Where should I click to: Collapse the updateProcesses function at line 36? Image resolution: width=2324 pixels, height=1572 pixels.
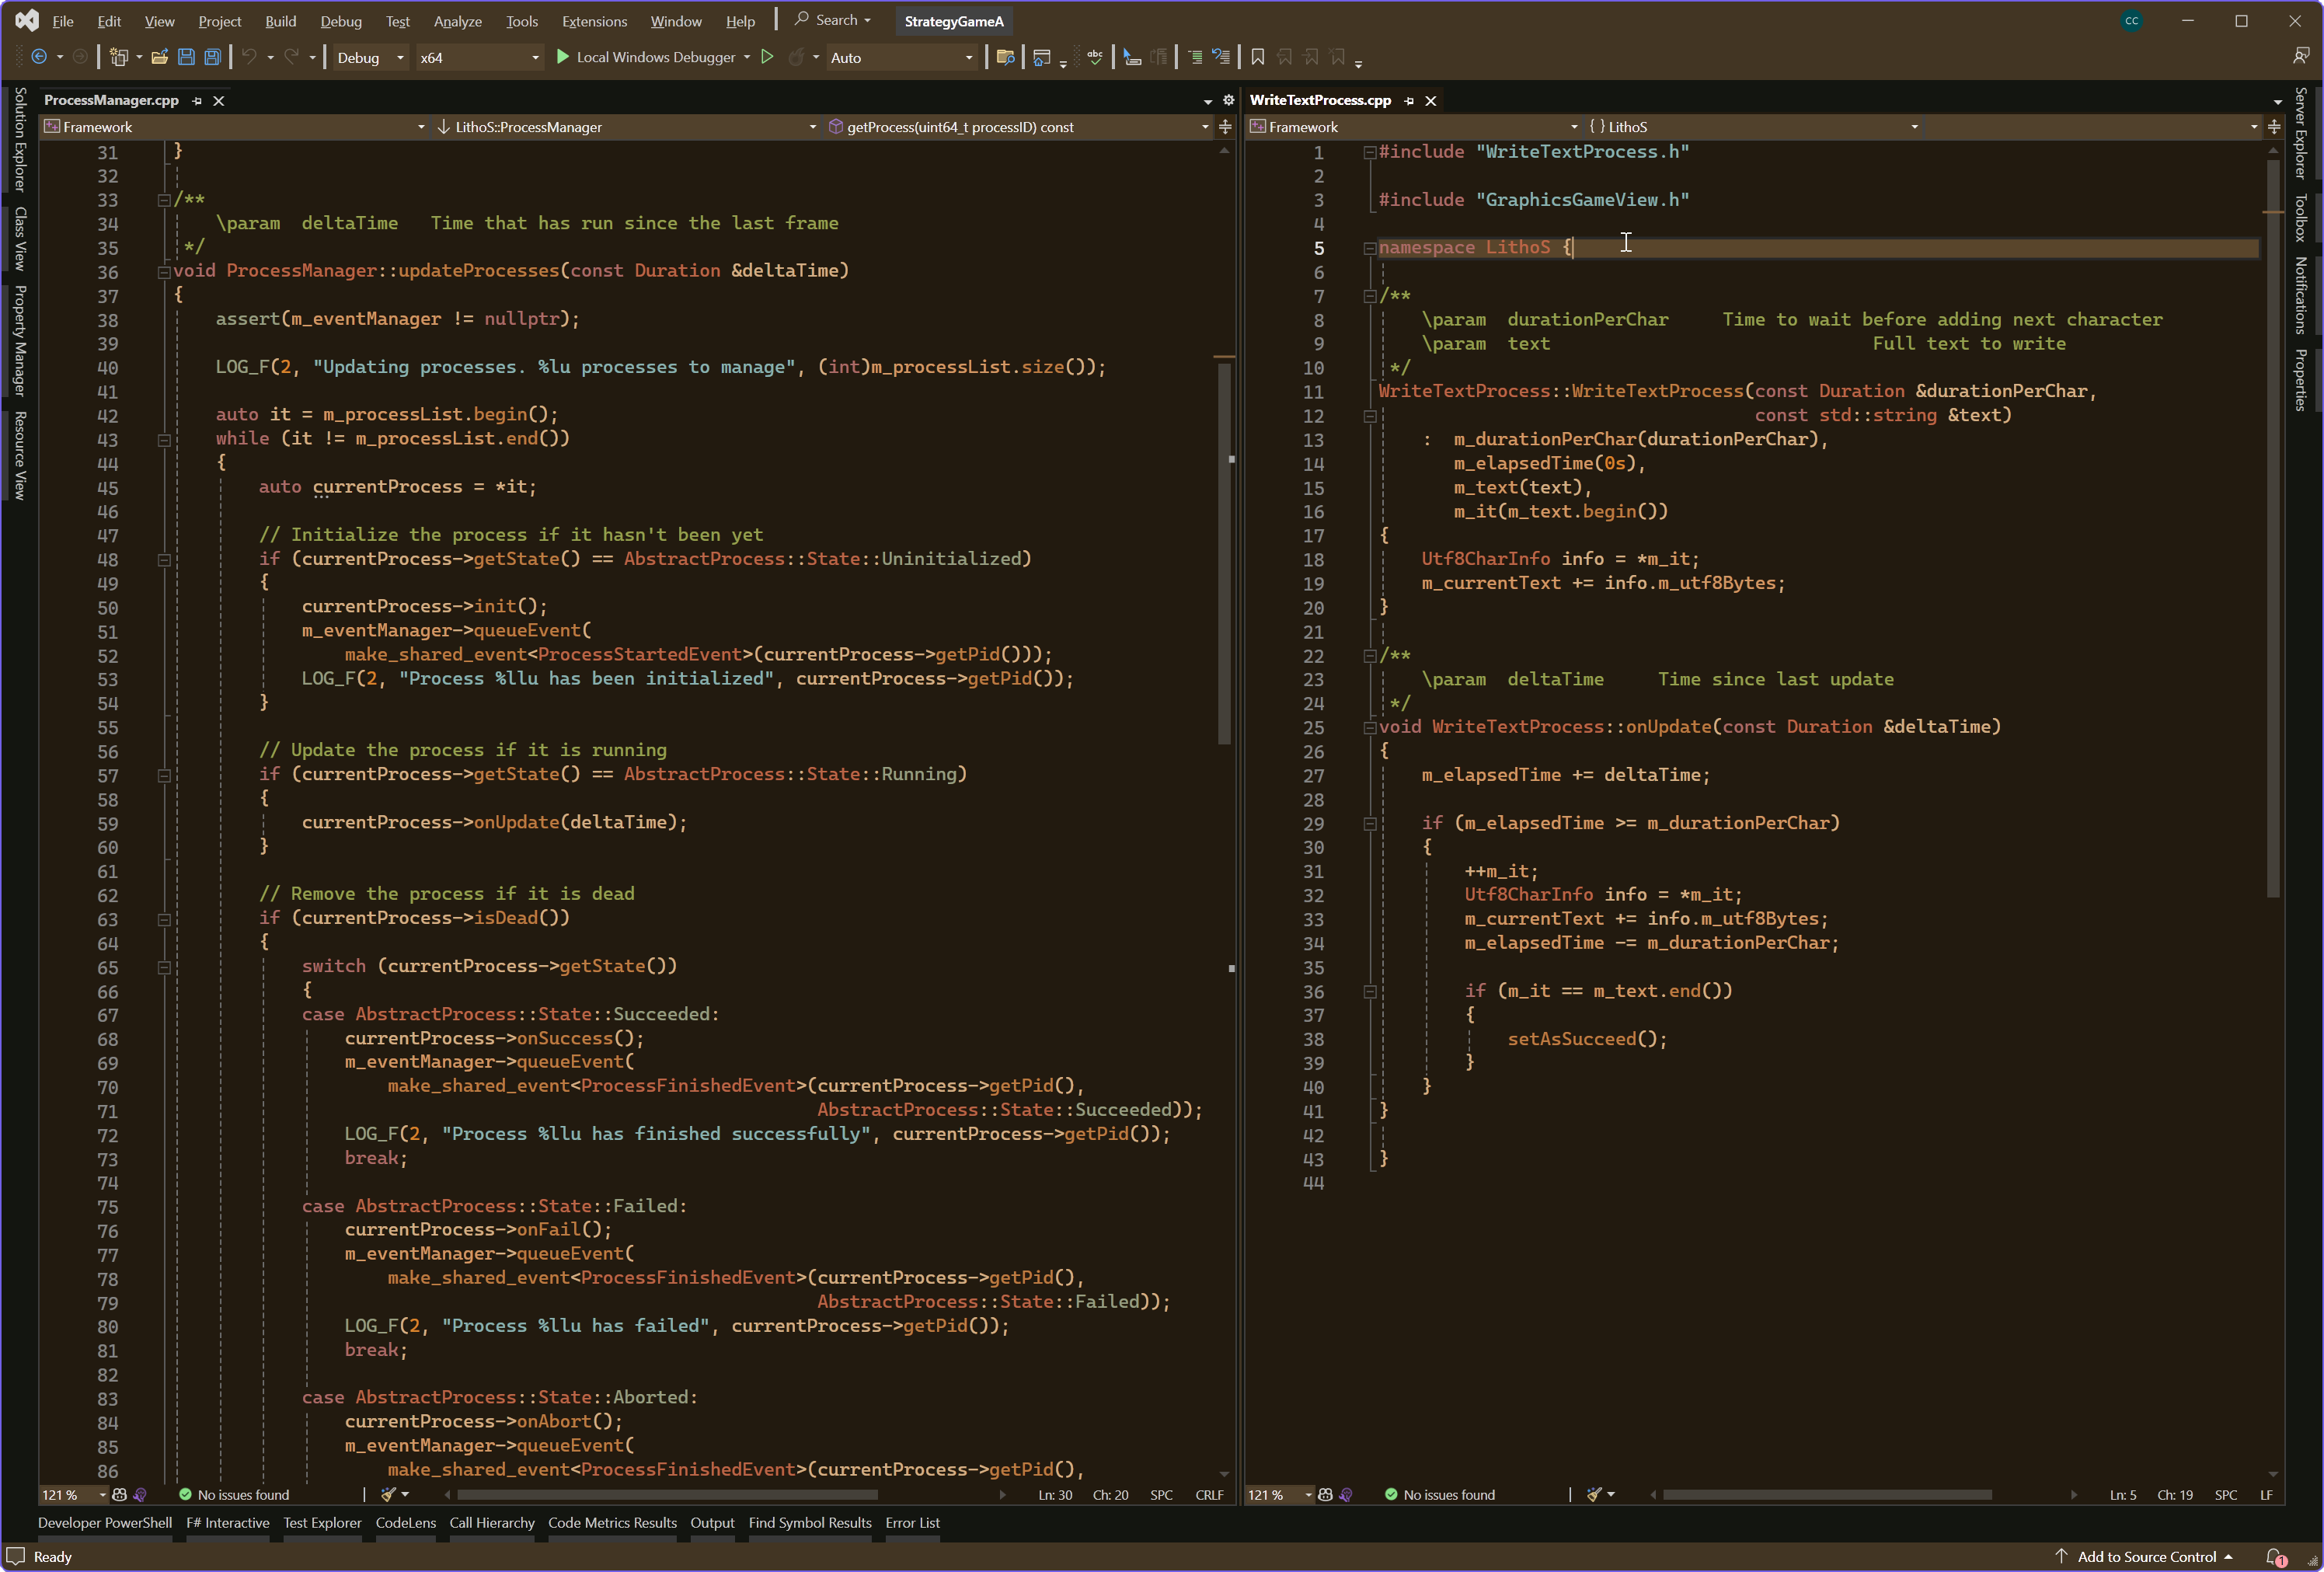tap(164, 271)
